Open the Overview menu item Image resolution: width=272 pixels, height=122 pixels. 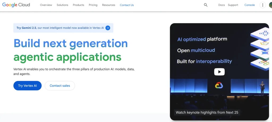(46, 5)
